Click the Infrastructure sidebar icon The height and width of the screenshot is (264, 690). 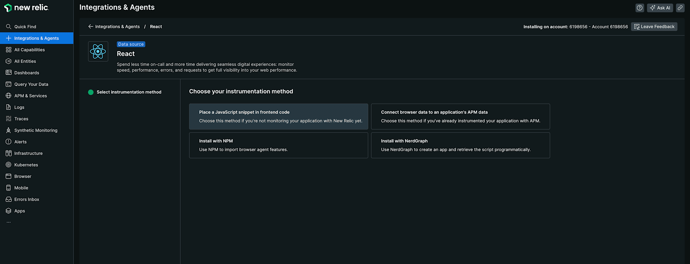(9, 153)
